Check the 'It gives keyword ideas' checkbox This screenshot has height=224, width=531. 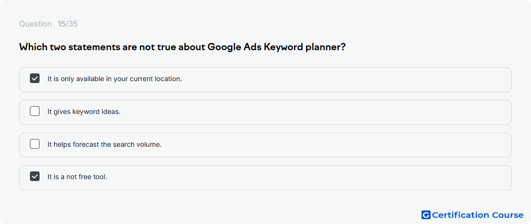pos(35,111)
